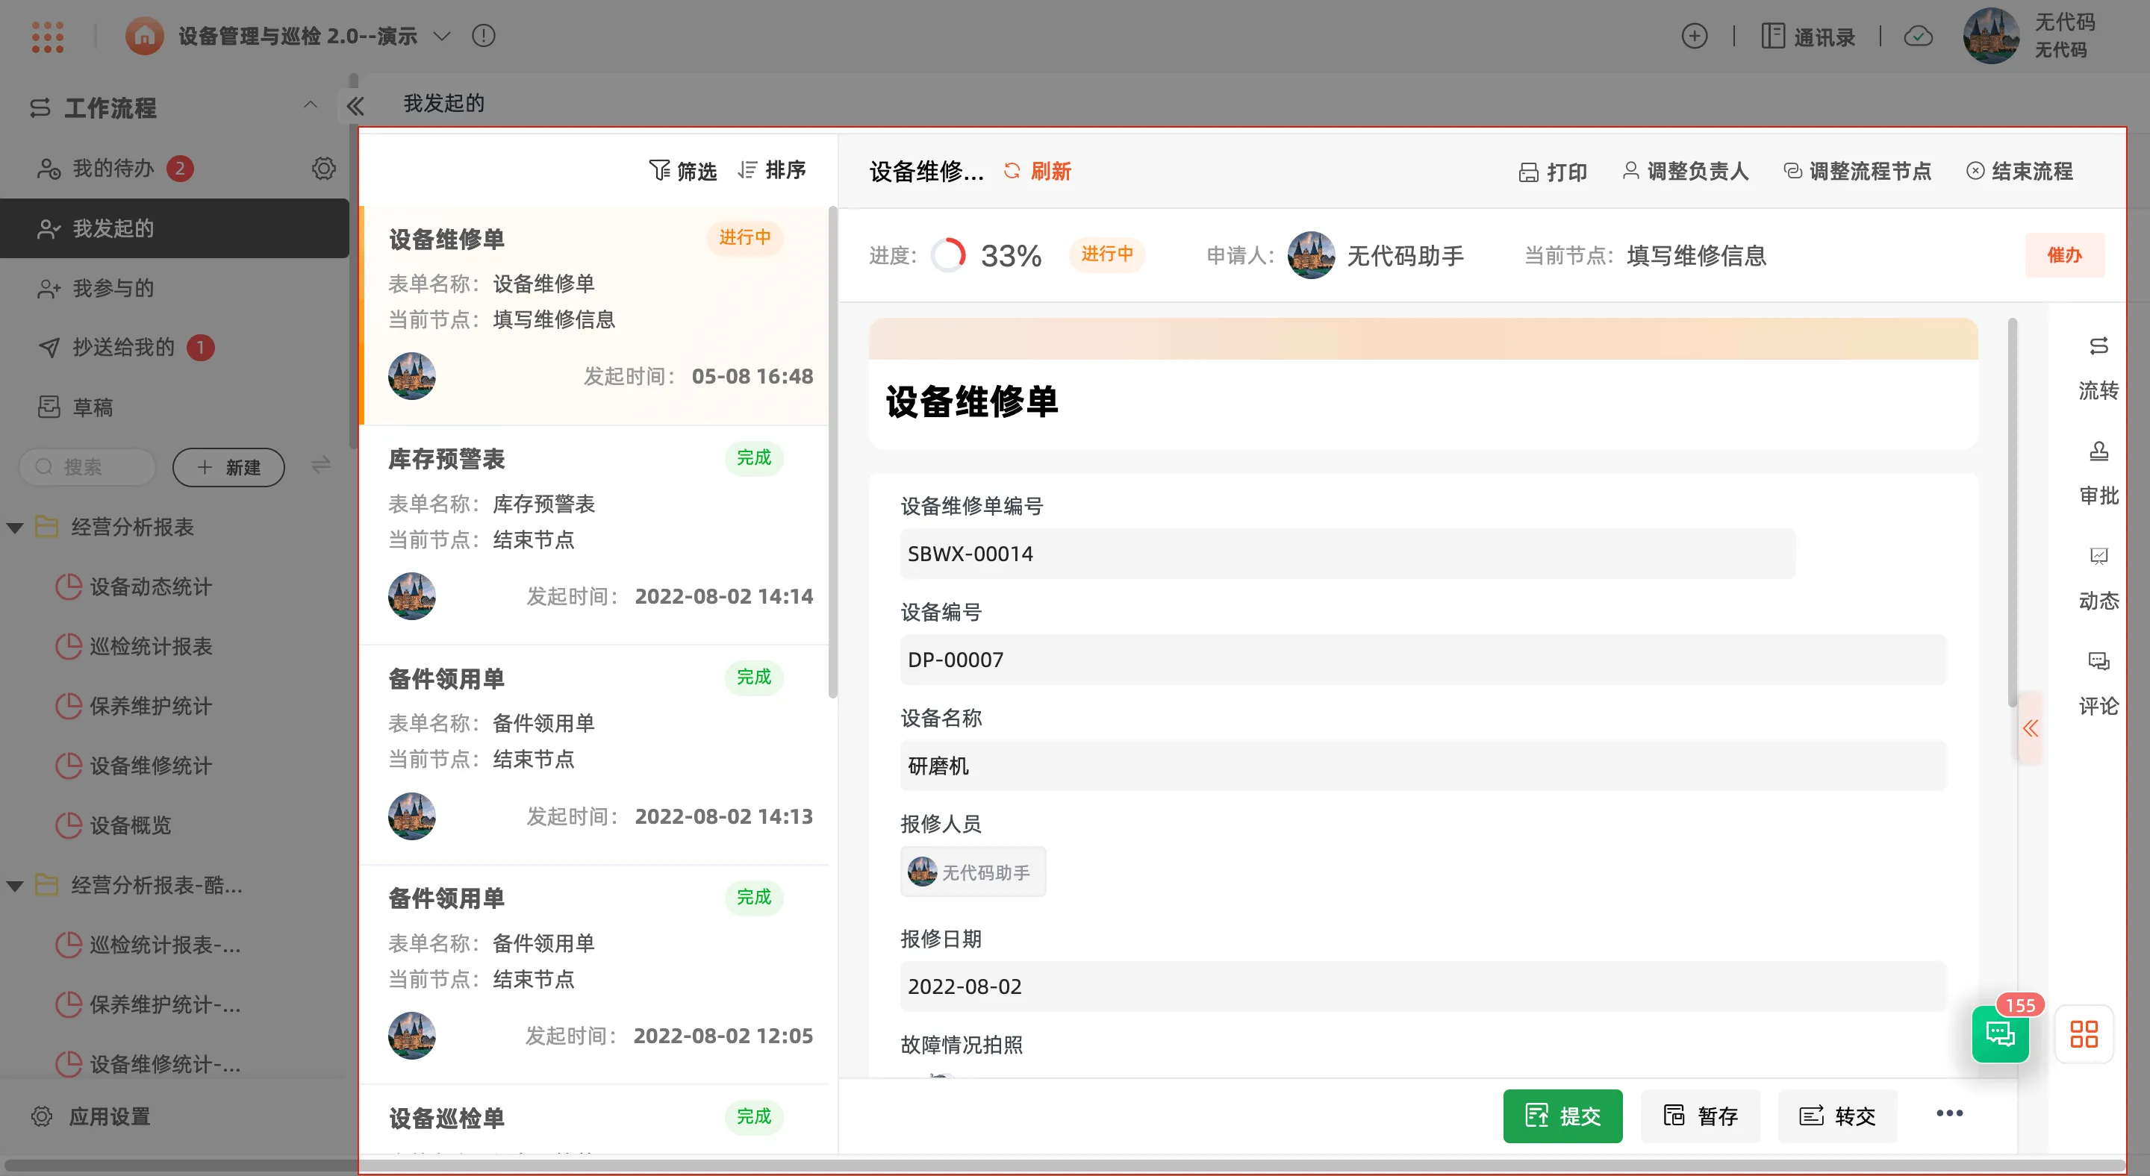Toggle the right panel via red double-chevron
The height and width of the screenshot is (1176, 2150).
(2030, 728)
